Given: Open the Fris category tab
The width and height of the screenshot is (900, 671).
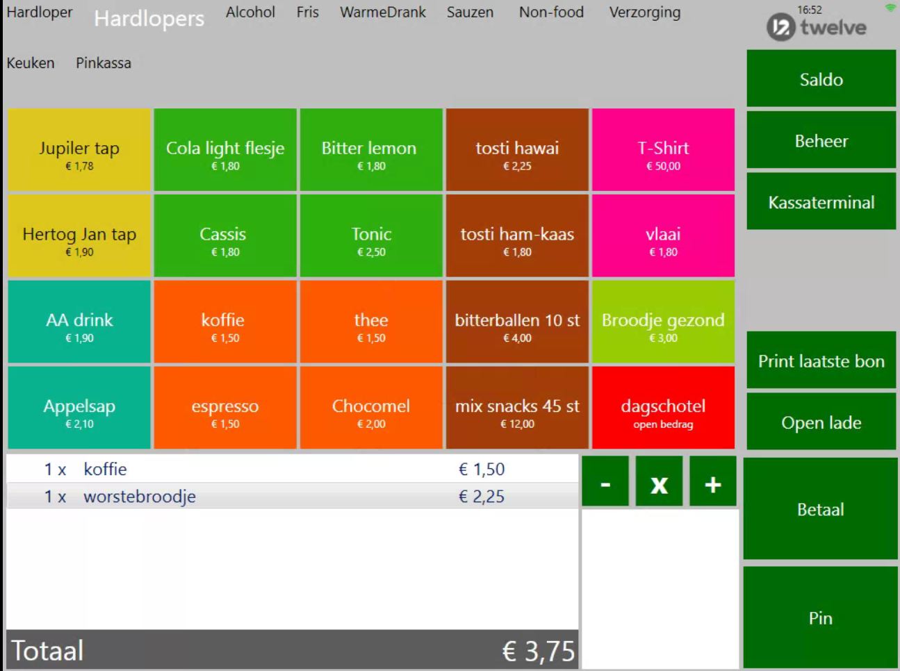Looking at the screenshot, I should [307, 13].
